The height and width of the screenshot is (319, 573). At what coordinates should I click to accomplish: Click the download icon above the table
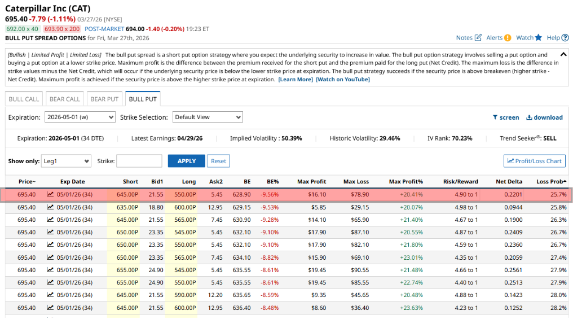(x=529, y=117)
